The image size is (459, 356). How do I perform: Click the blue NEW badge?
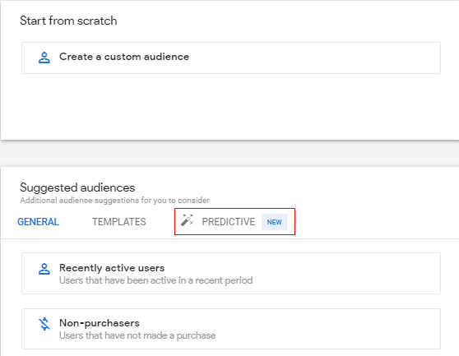274,222
